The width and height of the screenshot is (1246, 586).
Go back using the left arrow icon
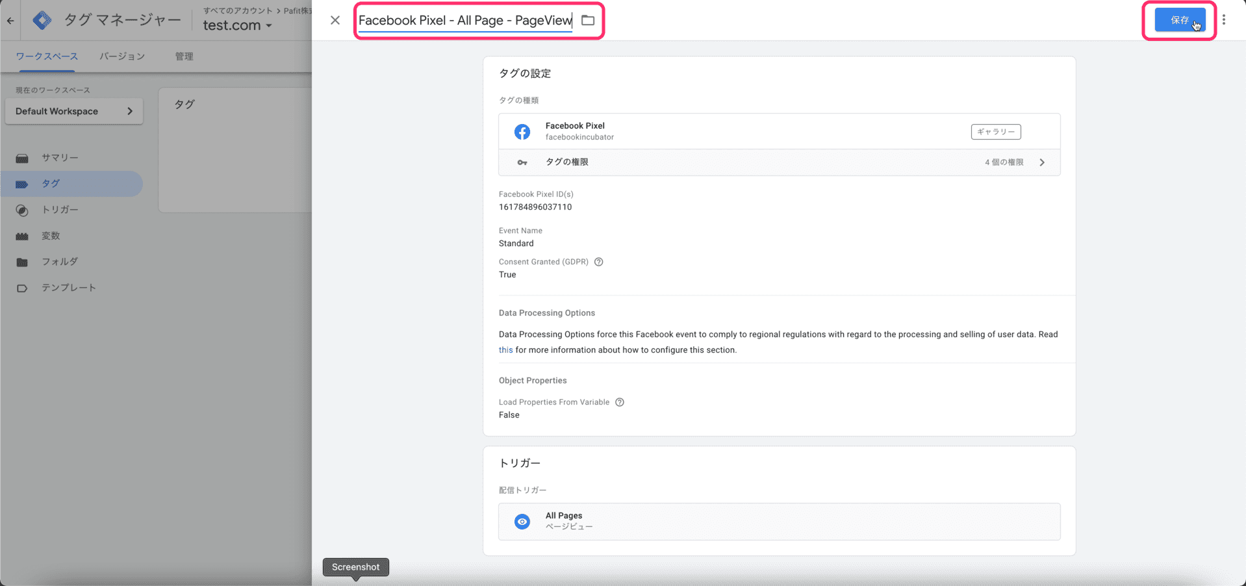click(x=10, y=21)
